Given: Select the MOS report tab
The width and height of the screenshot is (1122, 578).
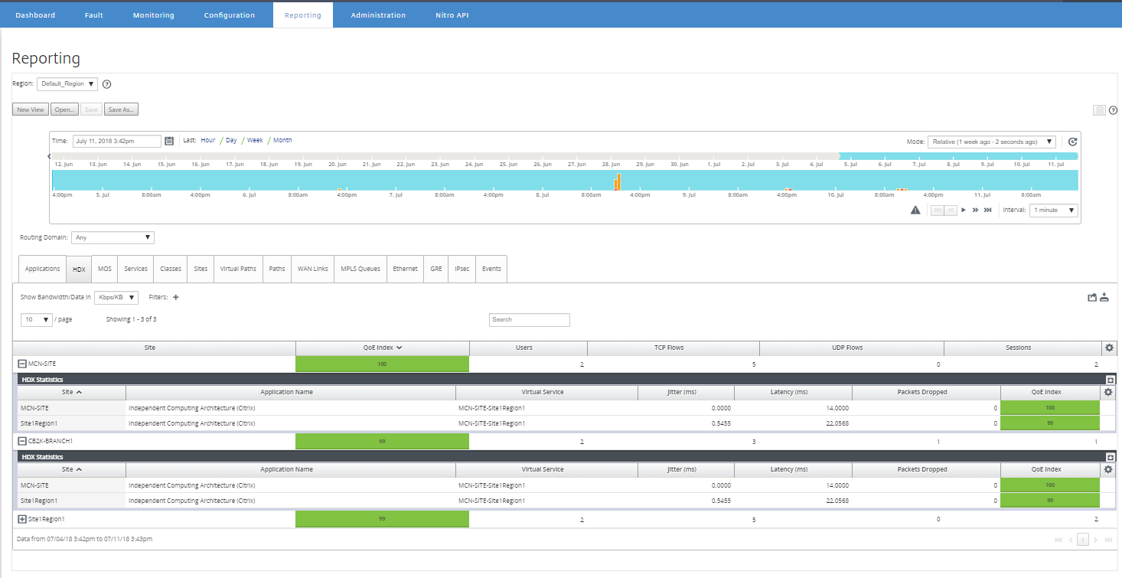Looking at the screenshot, I should click(x=105, y=269).
